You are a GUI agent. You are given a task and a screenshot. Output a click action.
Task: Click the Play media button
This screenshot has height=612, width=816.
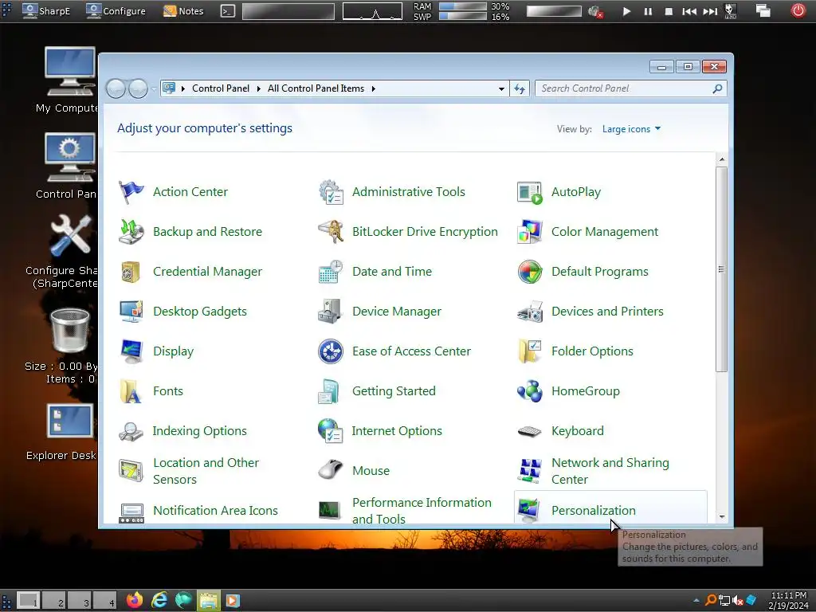(x=626, y=11)
